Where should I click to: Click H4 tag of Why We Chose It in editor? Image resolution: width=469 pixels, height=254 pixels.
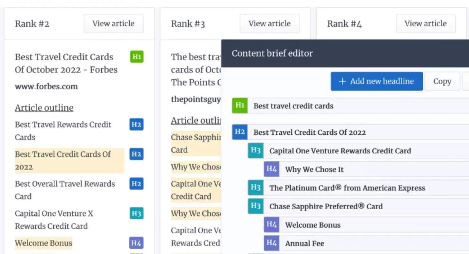(272, 169)
